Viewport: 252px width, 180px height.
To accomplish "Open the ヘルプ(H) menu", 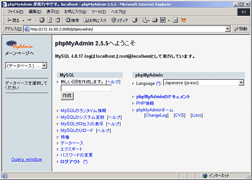I will coord(119,12).
